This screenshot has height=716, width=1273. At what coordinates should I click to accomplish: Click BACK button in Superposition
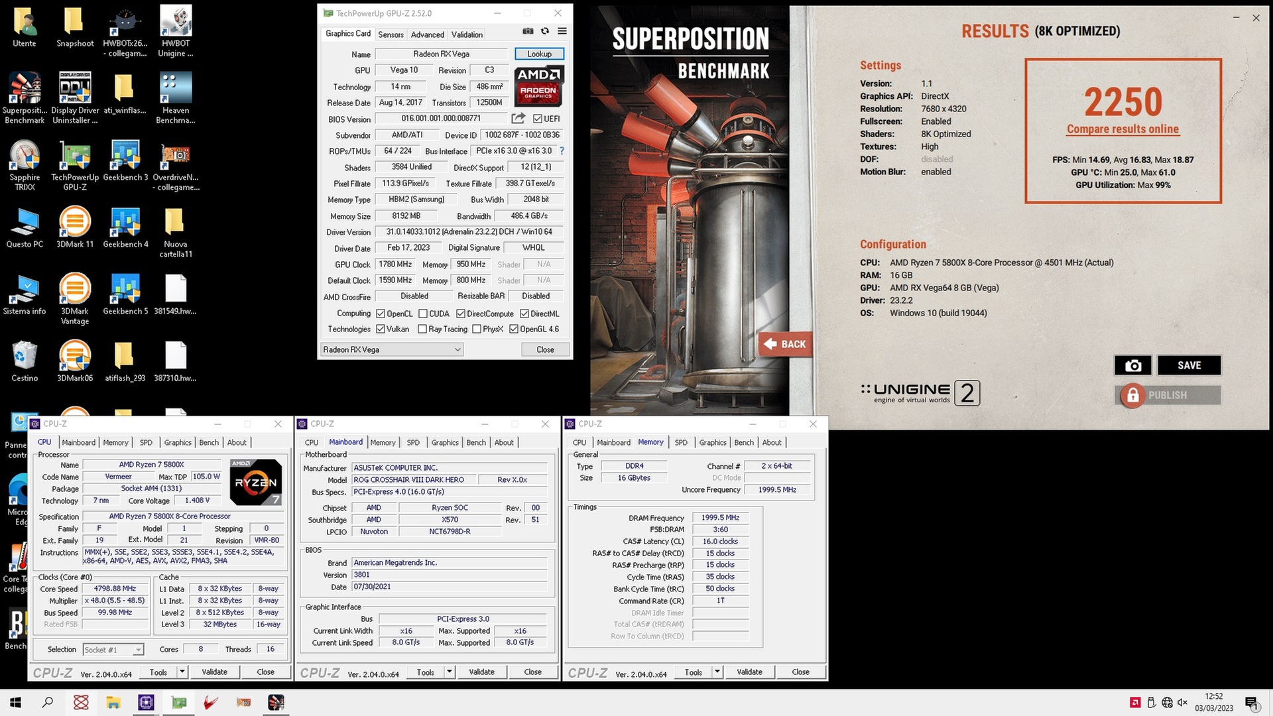[x=786, y=344]
